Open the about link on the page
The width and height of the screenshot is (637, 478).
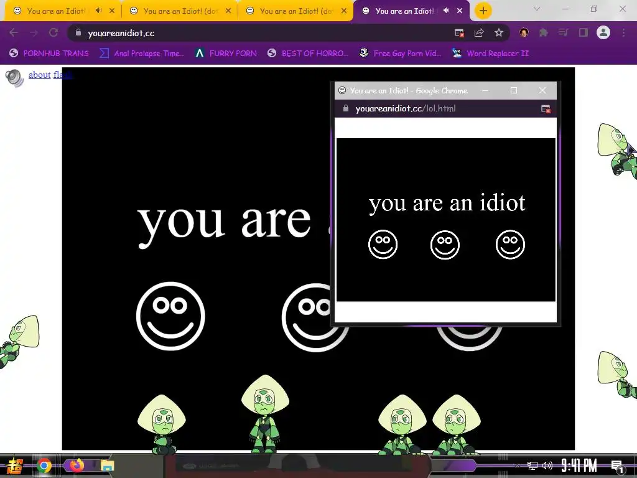pos(39,75)
